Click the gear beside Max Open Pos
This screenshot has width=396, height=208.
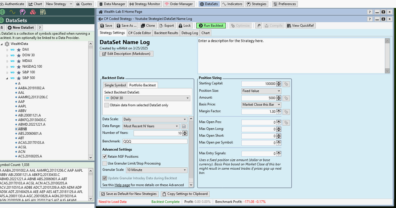(x=286, y=123)
